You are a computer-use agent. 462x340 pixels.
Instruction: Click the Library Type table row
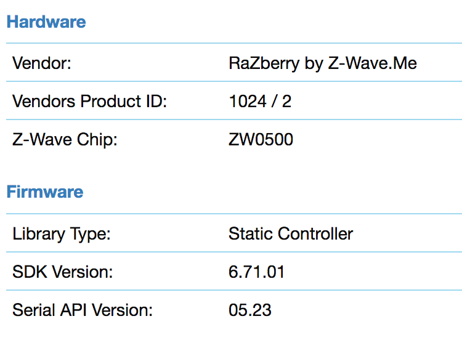pyautogui.click(x=234, y=233)
